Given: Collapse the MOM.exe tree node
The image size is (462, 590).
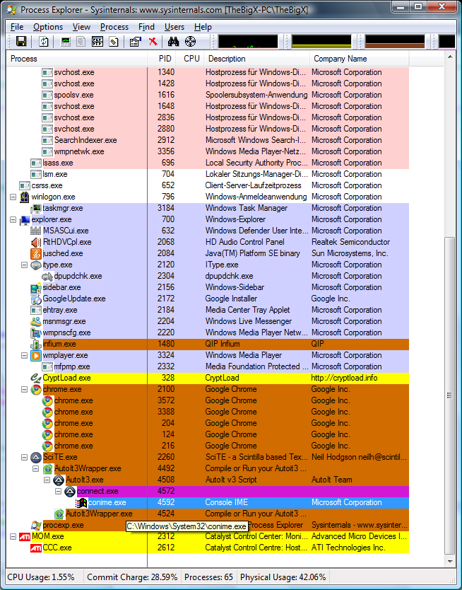Looking at the screenshot, I should point(13,536).
